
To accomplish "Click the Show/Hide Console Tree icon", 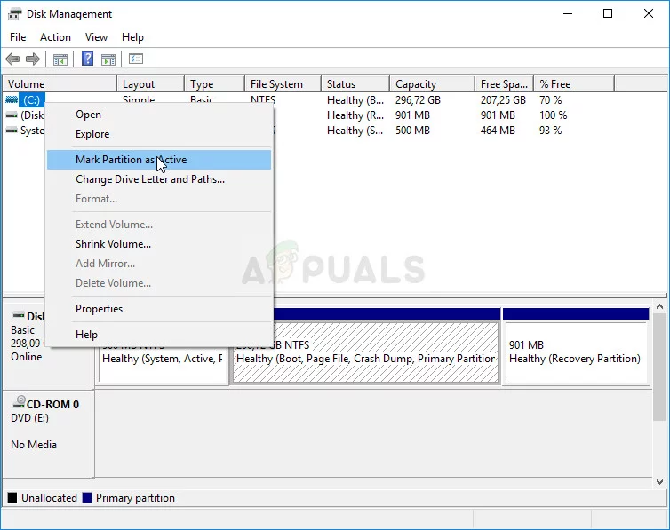I will click(x=60, y=59).
